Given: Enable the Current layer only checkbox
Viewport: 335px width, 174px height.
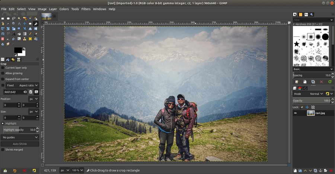Looking at the screenshot, I should click(3, 68).
